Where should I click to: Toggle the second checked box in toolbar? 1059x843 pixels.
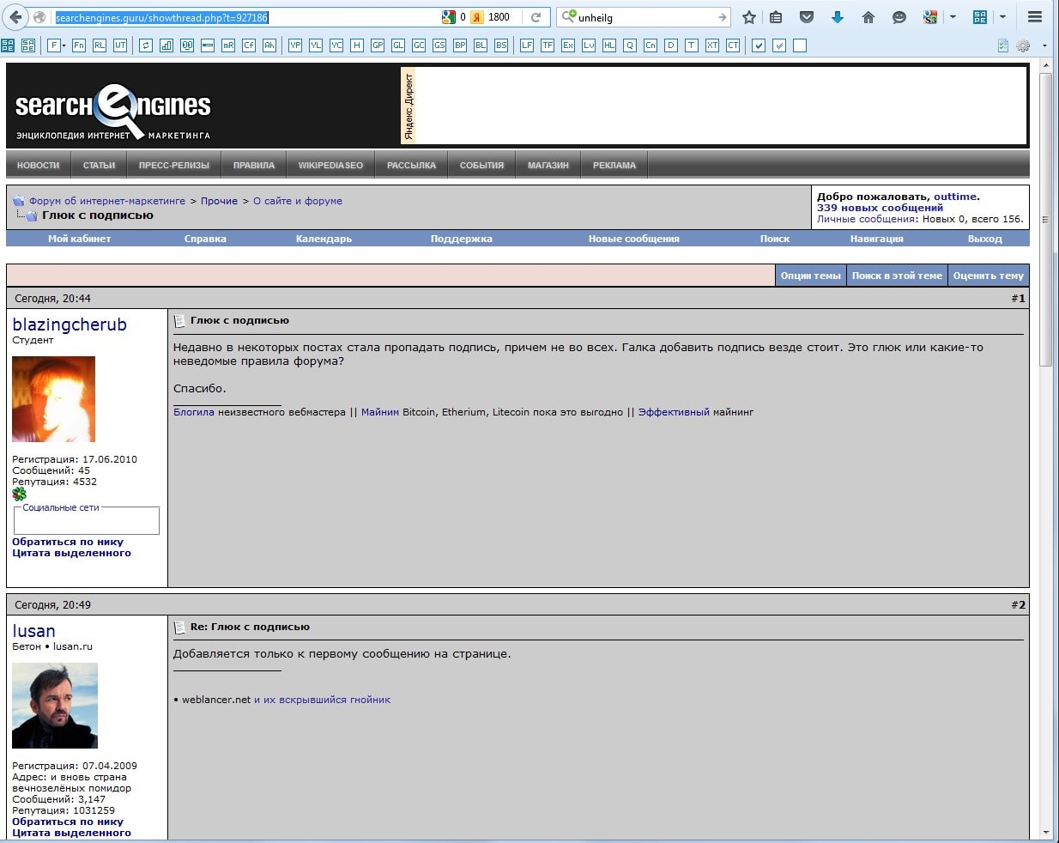click(x=779, y=45)
